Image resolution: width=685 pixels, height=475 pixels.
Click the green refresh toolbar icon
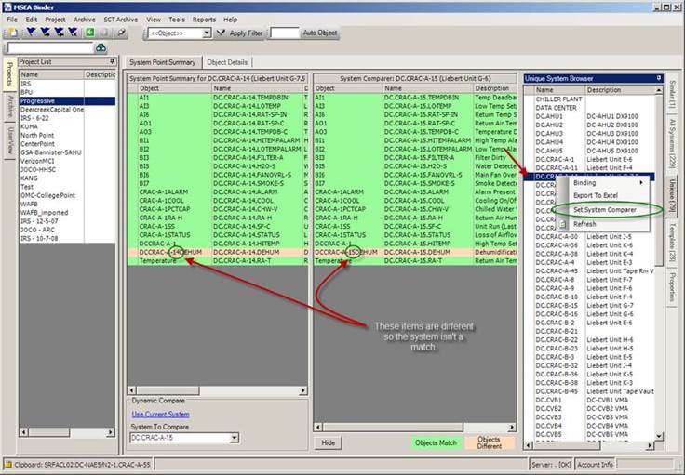point(89,33)
